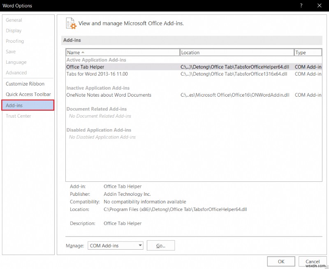Select the Save settings category

11,51
